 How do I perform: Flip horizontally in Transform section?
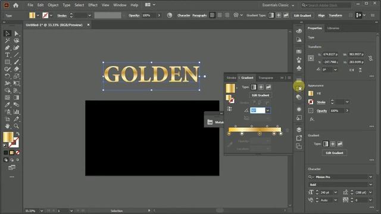[x=352, y=70]
